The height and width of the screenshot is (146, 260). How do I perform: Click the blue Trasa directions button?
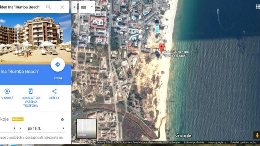[58, 65]
